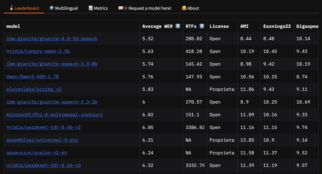This screenshot has width=322, height=174.
Task: Select Average WER value 5.74
Action: coord(148,64)
